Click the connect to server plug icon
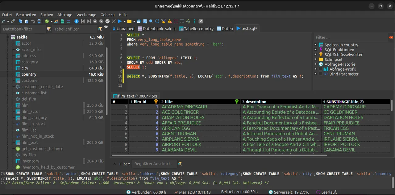Image resolution: width=395 pixels, height=195 pixels. (x=3, y=21)
